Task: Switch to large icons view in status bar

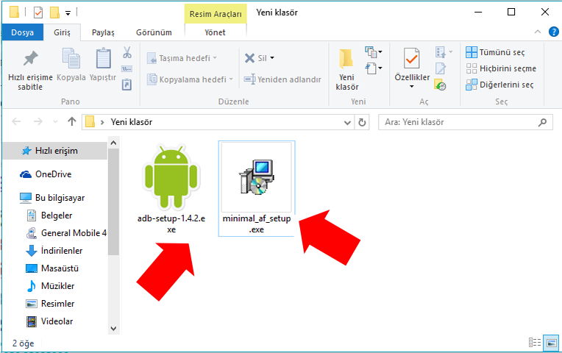Action: click(552, 343)
